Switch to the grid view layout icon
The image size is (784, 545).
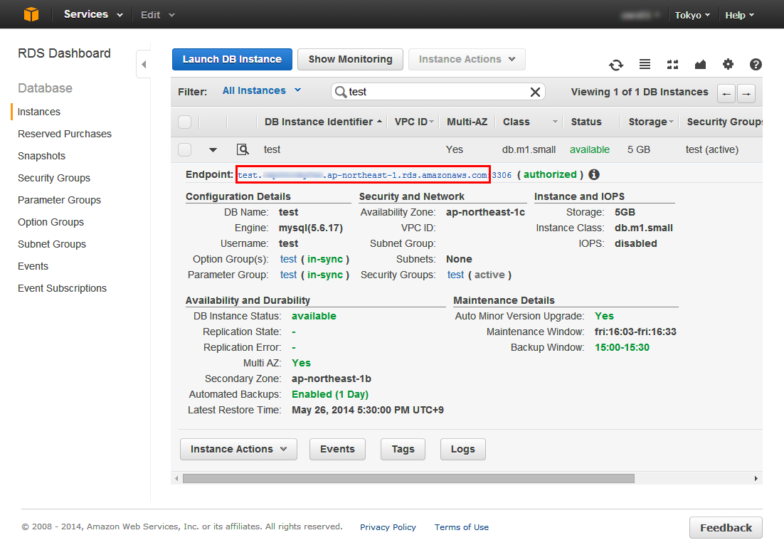click(x=672, y=64)
